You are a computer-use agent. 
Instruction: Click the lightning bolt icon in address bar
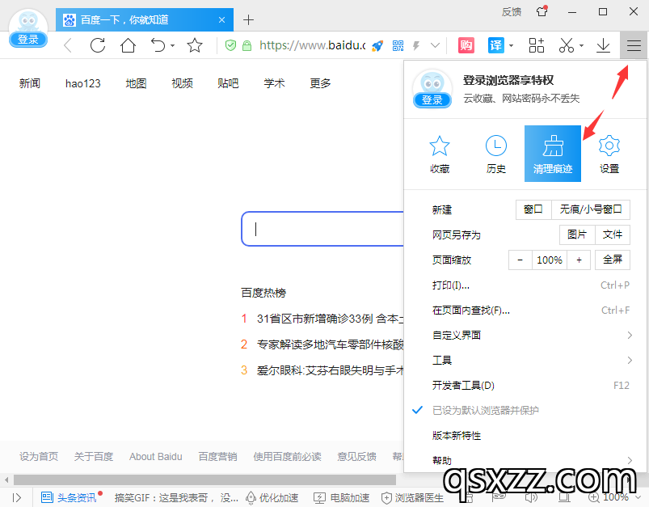point(416,45)
